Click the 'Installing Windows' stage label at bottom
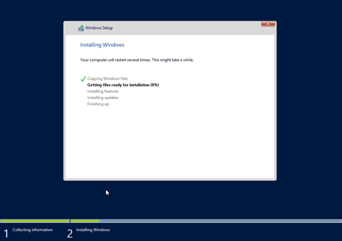This screenshot has width=342, height=241. [x=93, y=230]
